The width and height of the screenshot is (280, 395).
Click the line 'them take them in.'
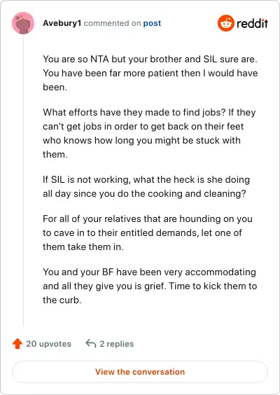click(83, 247)
